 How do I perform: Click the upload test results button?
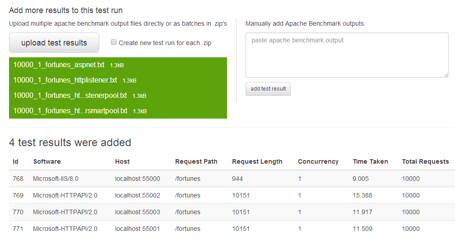[x=54, y=43]
